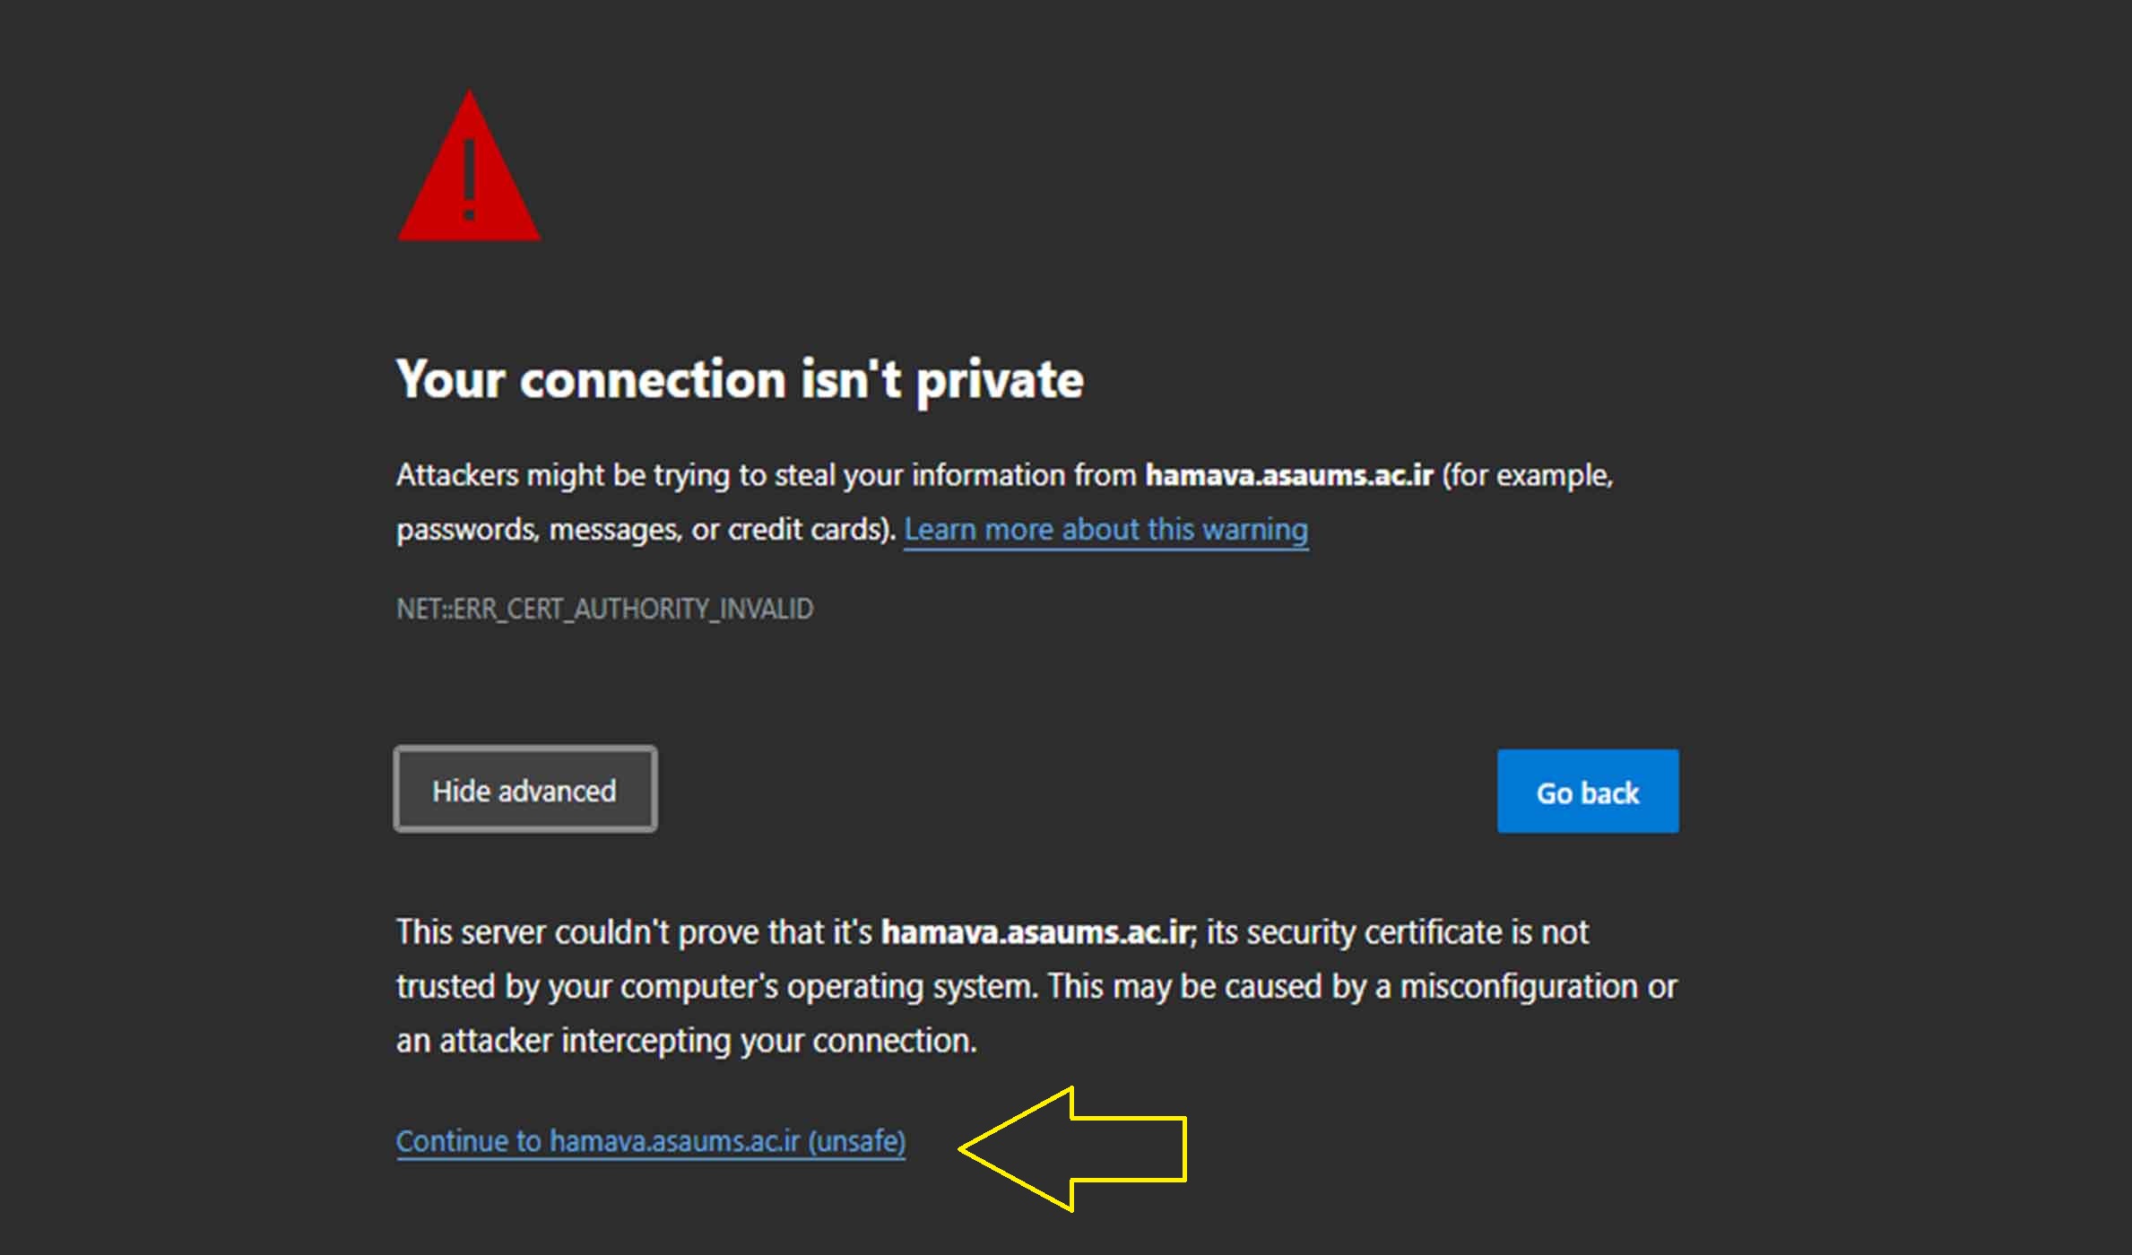This screenshot has height=1255, width=2132.
Task: Click the "(for example," text
Action: [1527, 475]
